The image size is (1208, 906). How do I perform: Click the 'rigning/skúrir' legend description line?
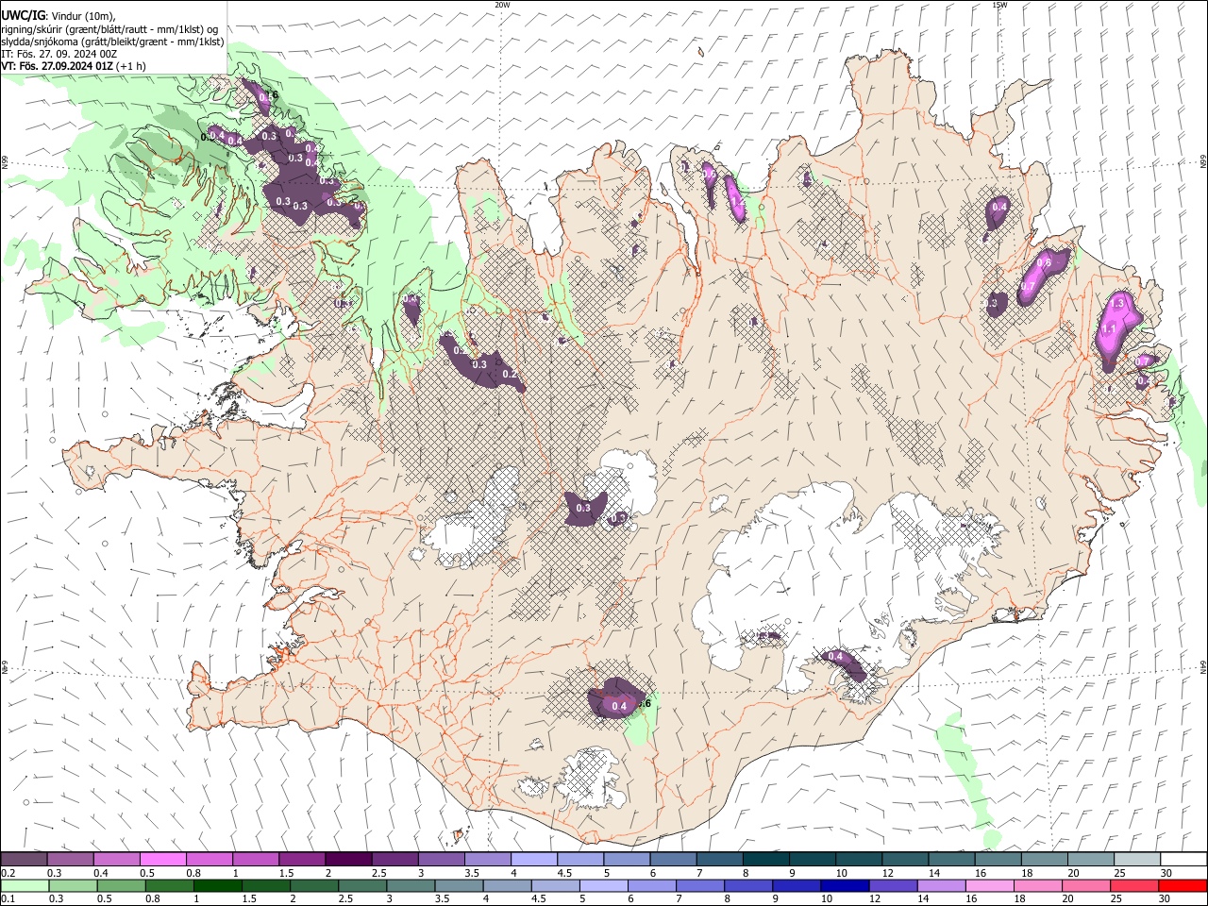[x=109, y=29]
